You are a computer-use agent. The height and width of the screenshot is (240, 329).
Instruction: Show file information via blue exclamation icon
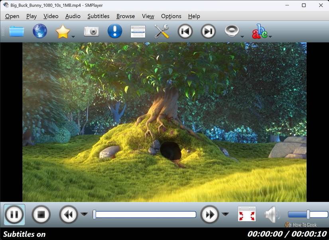(115, 31)
